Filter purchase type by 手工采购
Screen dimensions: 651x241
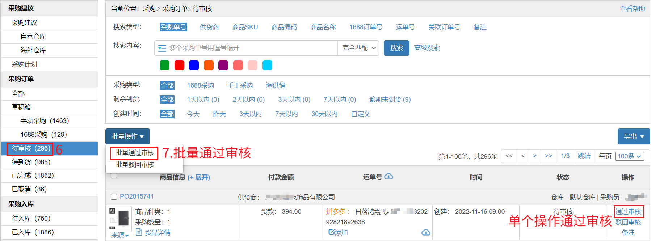point(240,85)
